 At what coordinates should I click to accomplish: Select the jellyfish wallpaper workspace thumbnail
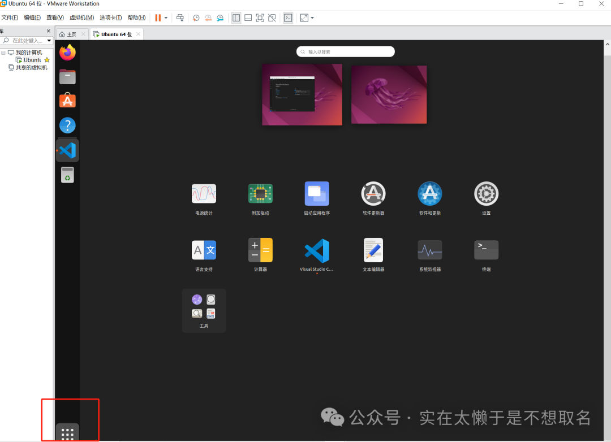(x=389, y=94)
